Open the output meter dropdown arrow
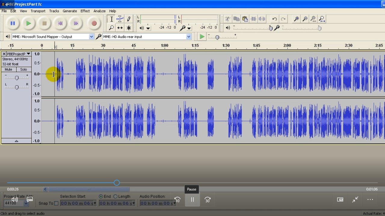385x216 pixels. tap(148, 28)
